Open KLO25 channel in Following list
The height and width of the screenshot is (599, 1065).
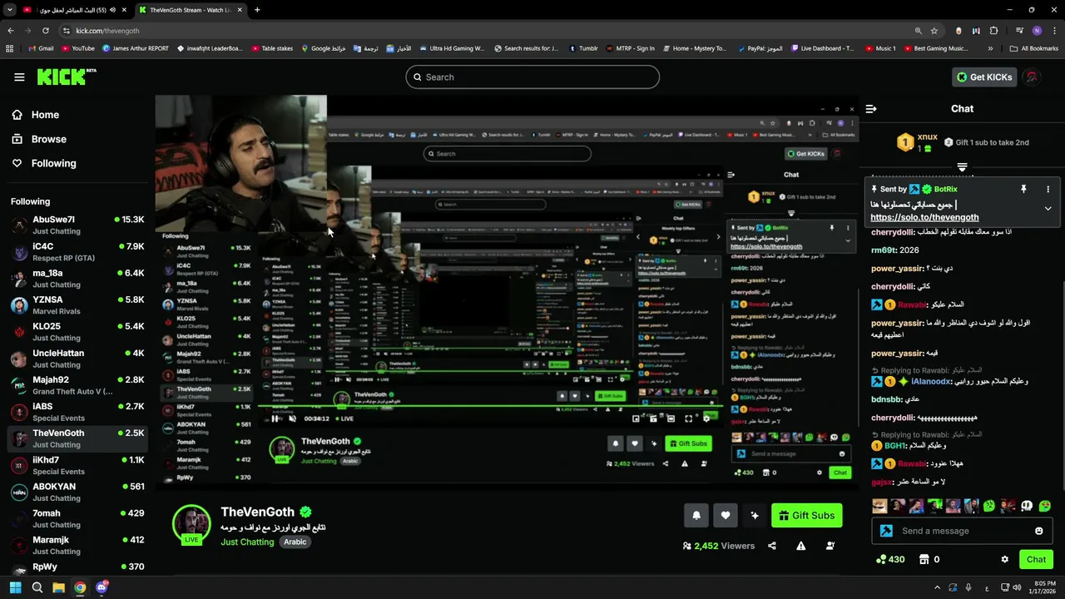[77, 332]
